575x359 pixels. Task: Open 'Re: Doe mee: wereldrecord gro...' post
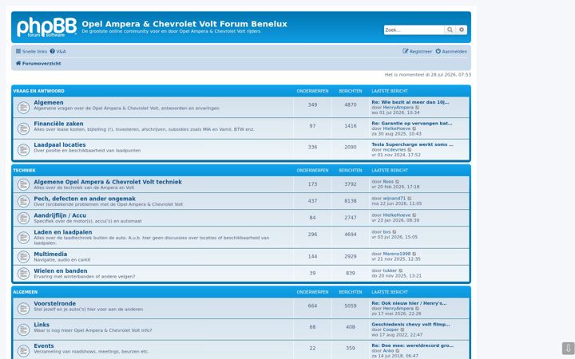pyautogui.click(x=412, y=345)
